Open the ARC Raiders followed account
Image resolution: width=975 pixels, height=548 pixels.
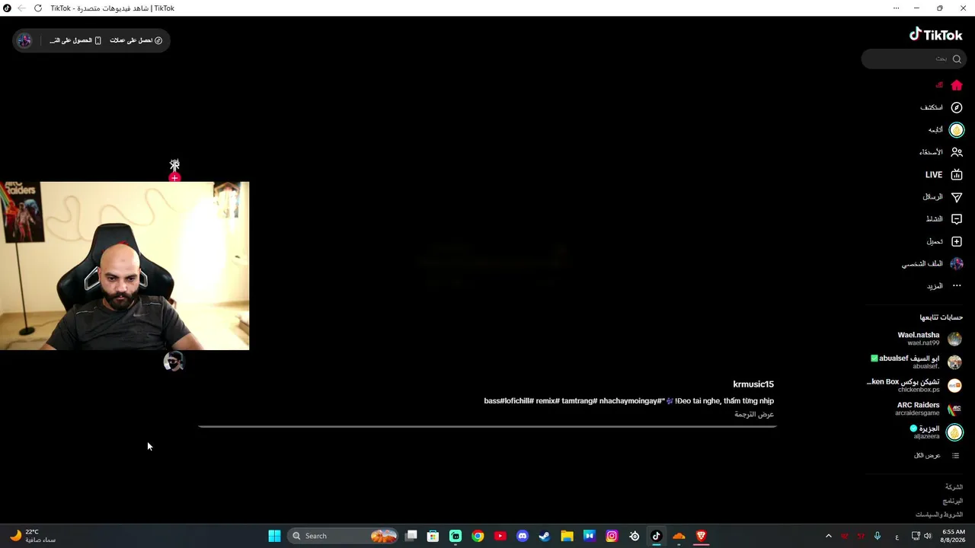click(x=929, y=409)
